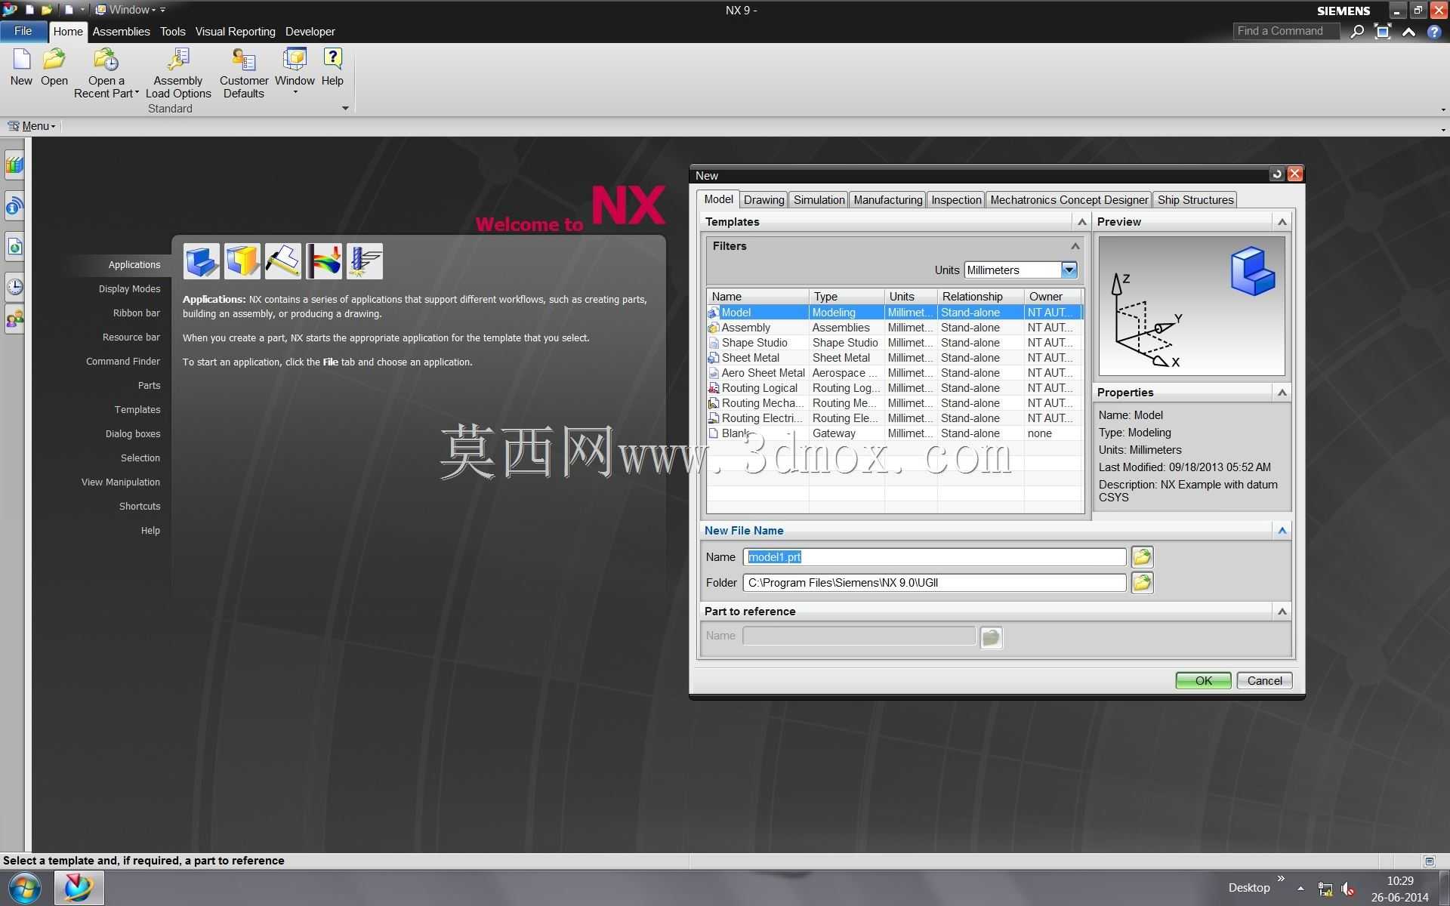The image size is (1450, 906).
Task: Collapse the Templates section
Action: coord(1081,222)
